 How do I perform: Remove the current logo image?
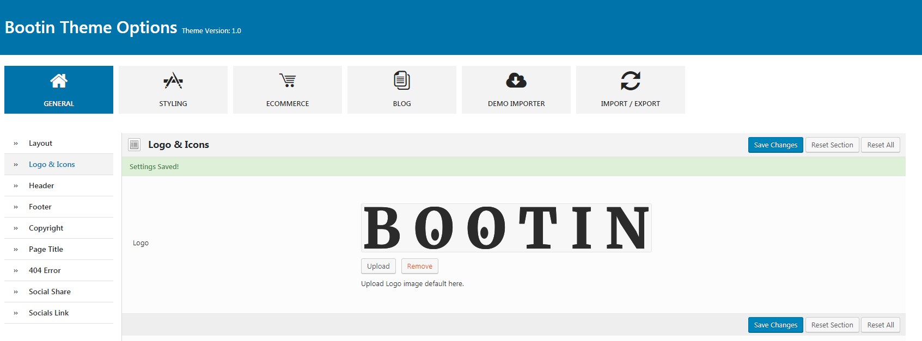(420, 266)
